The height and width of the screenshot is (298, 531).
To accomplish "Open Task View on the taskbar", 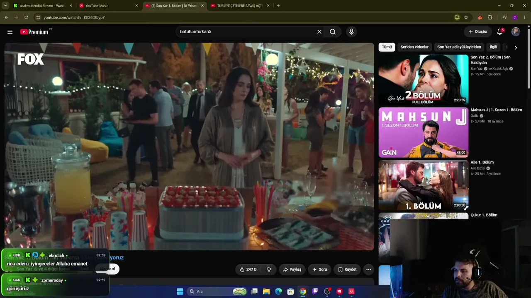I will point(254,291).
